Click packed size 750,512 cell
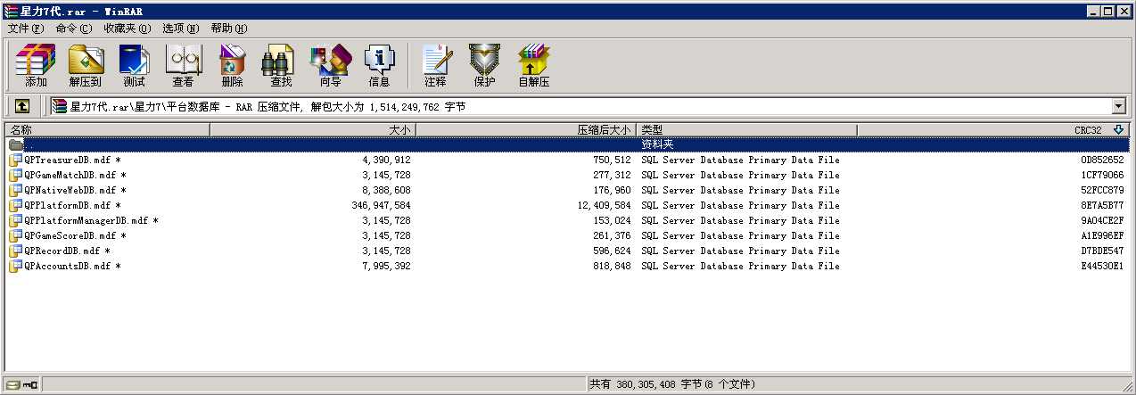Viewport: 1136px width, 395px height. (x=611, y=160)
